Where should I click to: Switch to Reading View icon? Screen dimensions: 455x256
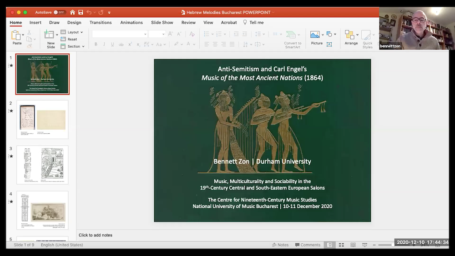(x=353, y=245)
